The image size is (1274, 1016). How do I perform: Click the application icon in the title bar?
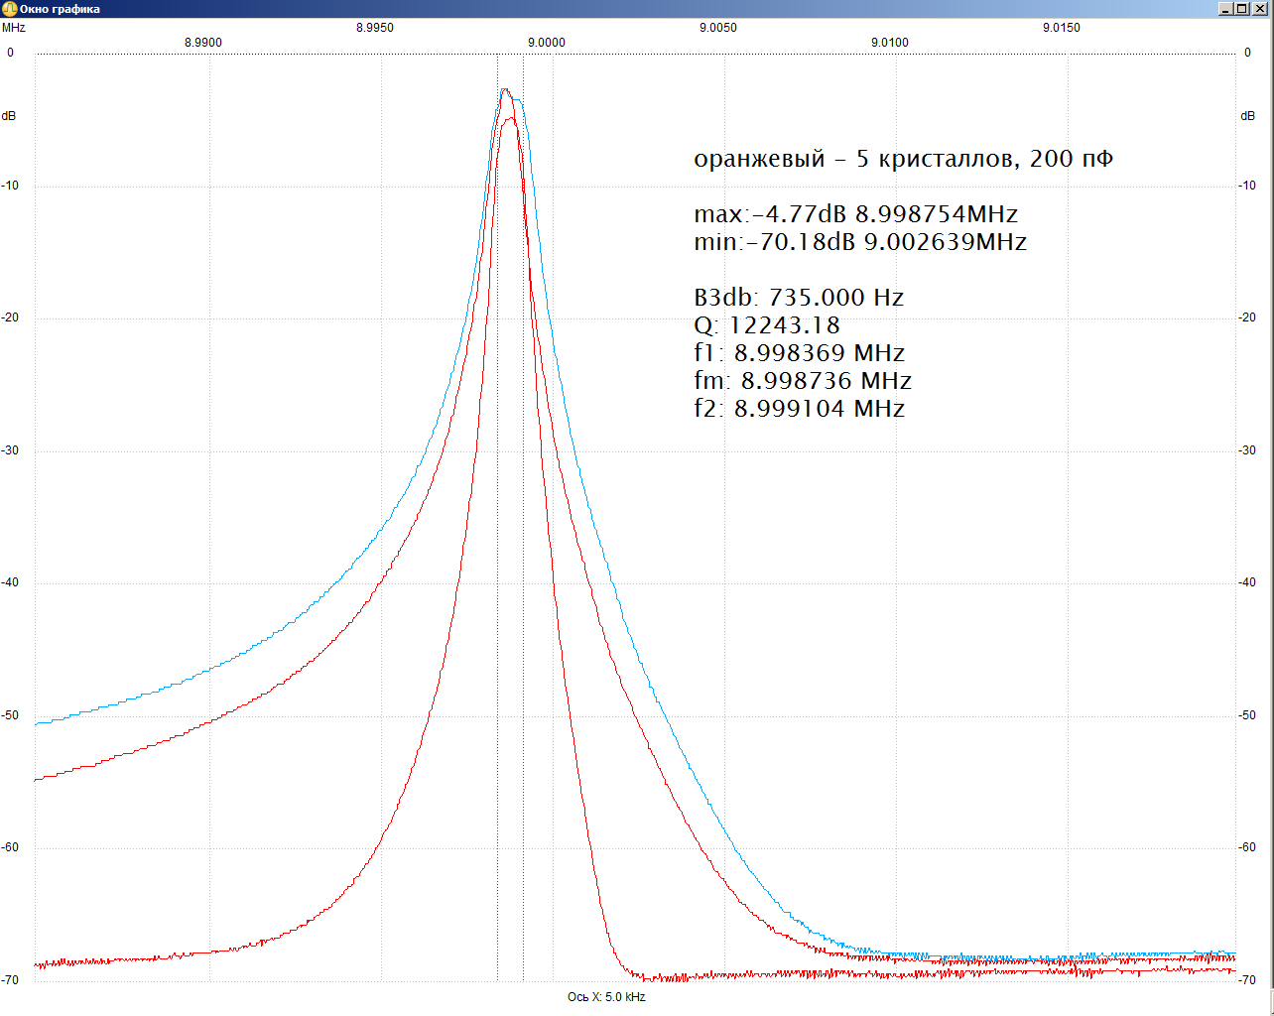point(9,9)
